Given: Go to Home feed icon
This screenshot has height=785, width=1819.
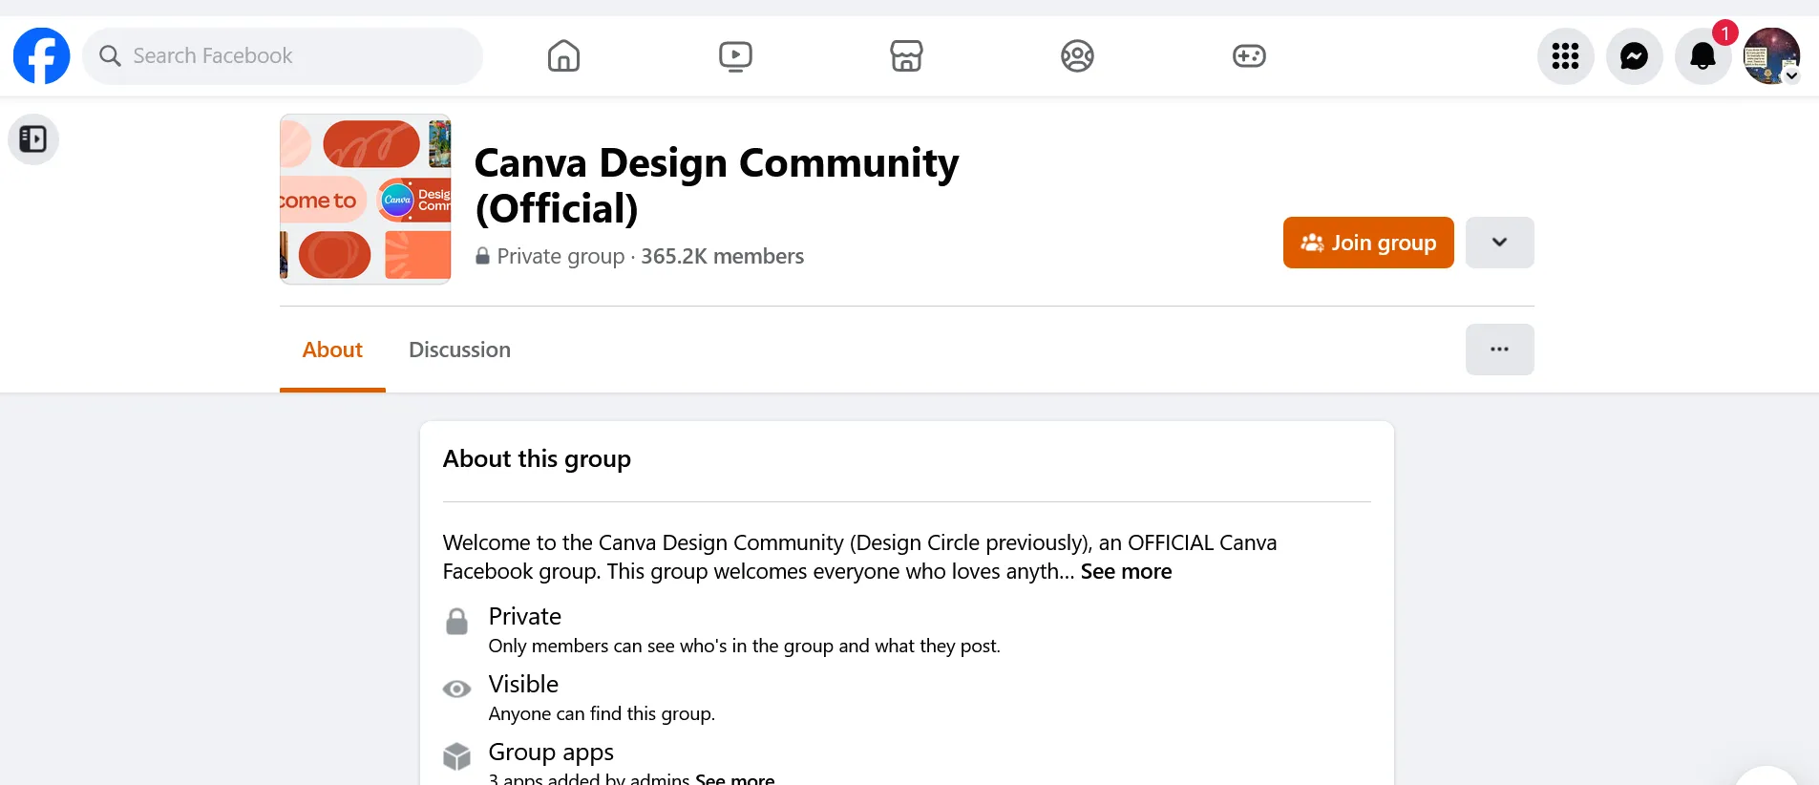Looking at the screenshot, I should tap(563, 56).
